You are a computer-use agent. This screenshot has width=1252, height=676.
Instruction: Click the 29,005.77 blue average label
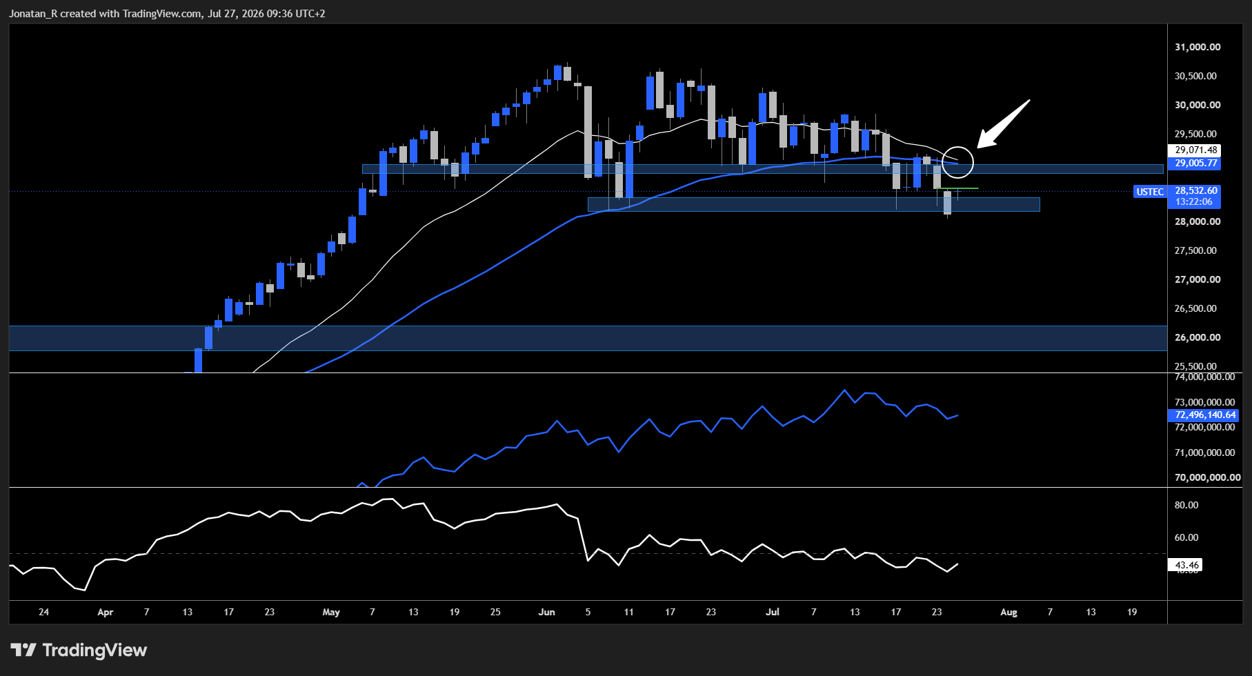[1194, 163]
